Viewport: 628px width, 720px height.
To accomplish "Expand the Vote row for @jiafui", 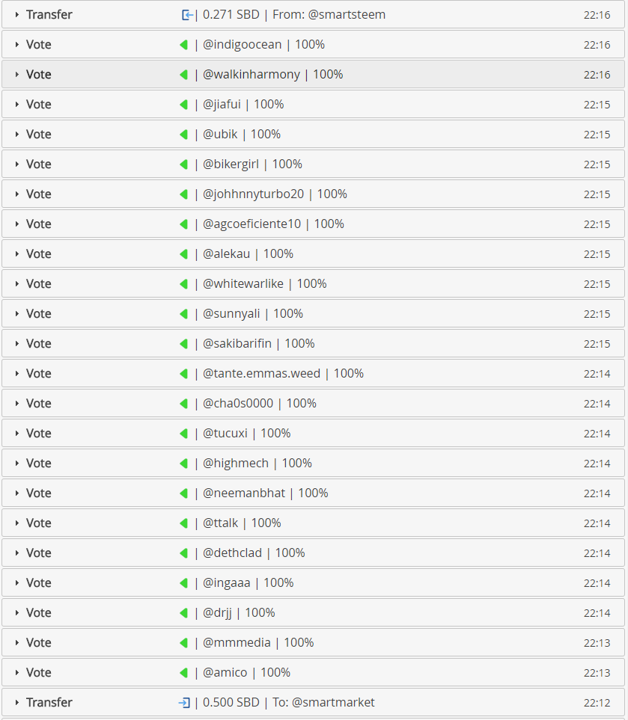I will 17,104.
